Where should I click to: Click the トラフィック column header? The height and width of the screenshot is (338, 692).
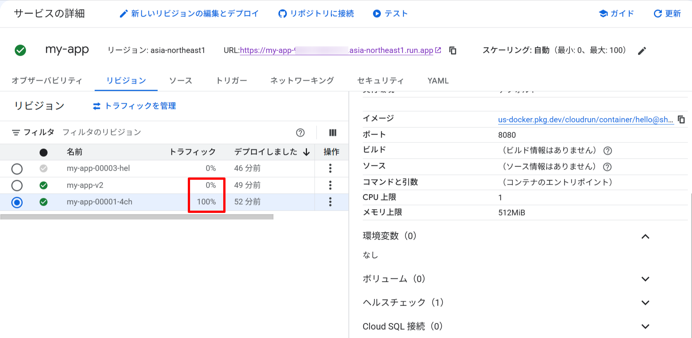pyautogui.click(x=193, y=152)
